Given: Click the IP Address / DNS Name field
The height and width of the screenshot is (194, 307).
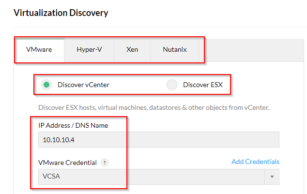Looking at the screenshot, I should [159, 140].
